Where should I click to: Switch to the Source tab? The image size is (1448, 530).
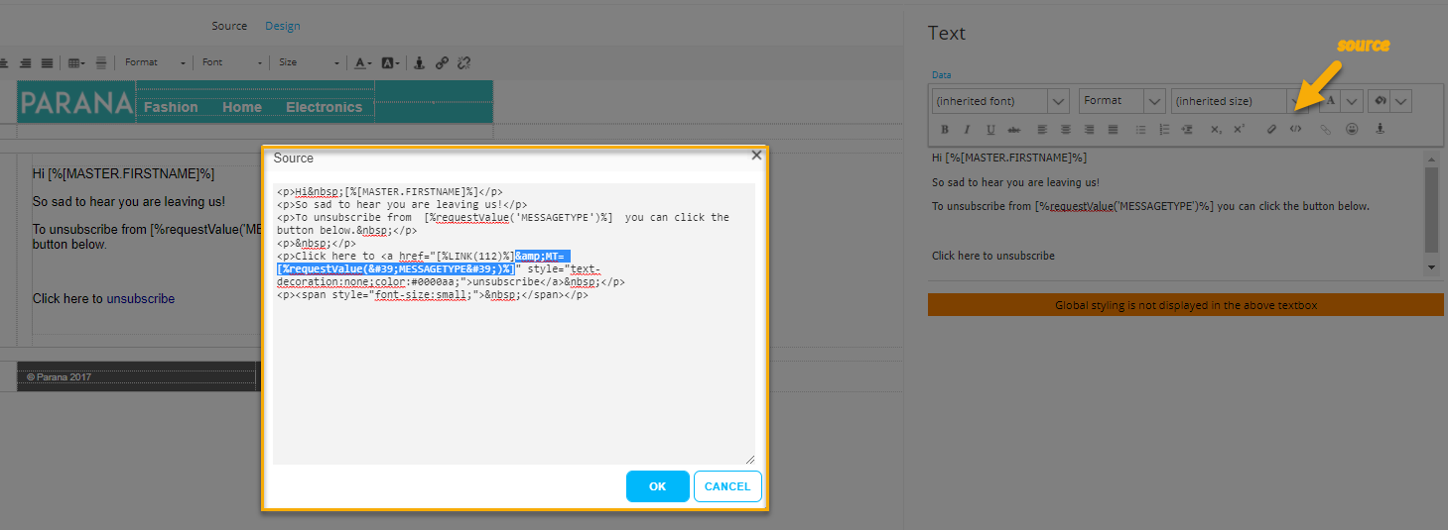point(229,26)
